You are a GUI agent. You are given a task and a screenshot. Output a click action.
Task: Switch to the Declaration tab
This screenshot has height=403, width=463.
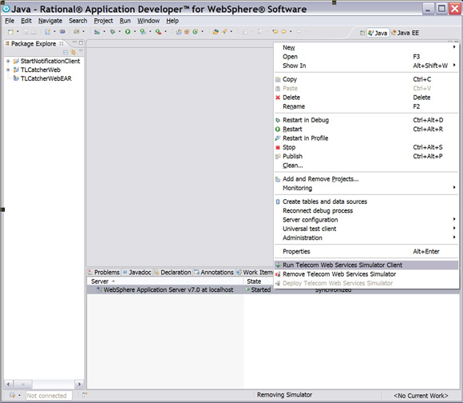172,273
